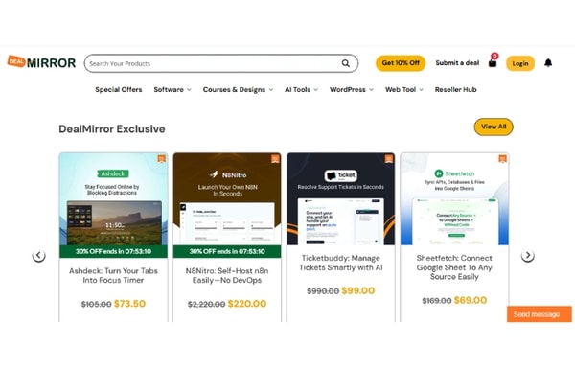Image resolution: width=575 pixels, height=368 pixels.
Task: Click the Ashdeck 30% OFF countdown banner
Action: click(x=113, y=251)
